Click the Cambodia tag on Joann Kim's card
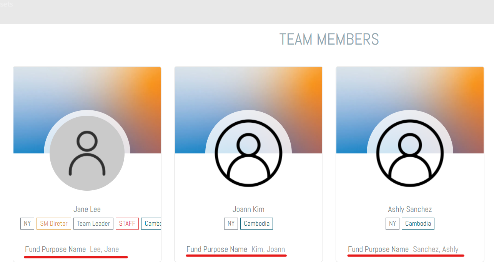Viewport: 494px width, 268px height. [256, 223]
